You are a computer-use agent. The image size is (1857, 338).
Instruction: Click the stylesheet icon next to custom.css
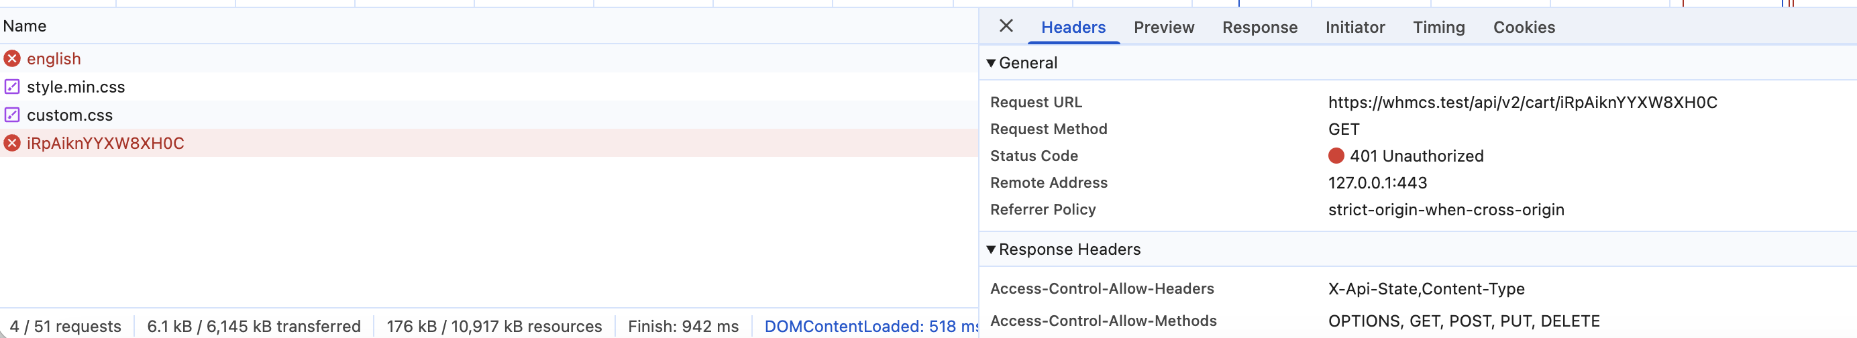tap(12, 115)
